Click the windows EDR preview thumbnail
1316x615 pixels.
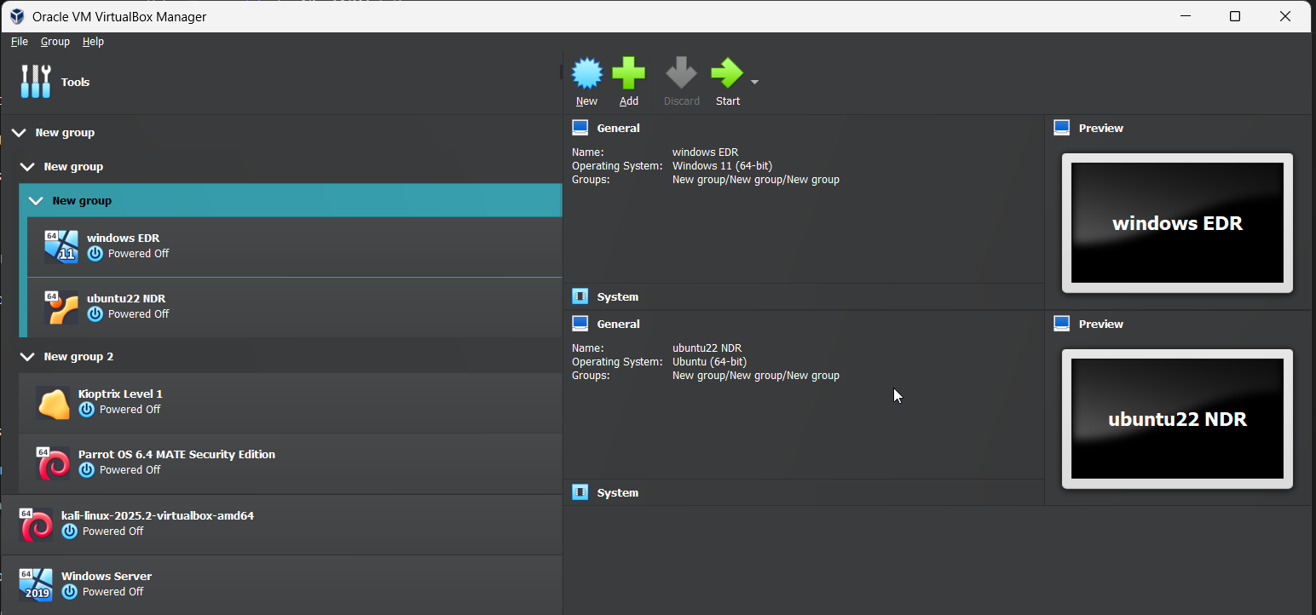1176,223
